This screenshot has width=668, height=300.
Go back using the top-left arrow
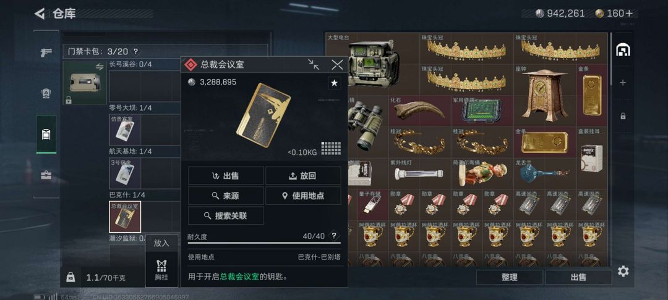pos(40,14)
